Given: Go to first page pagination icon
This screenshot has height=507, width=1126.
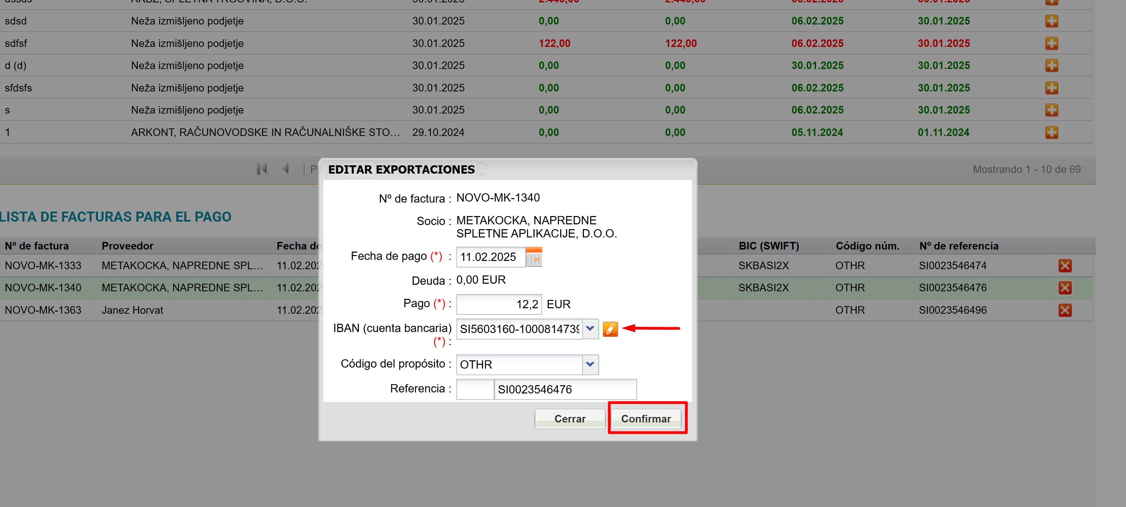Looking at the screenshot, I should click(262, 169).
